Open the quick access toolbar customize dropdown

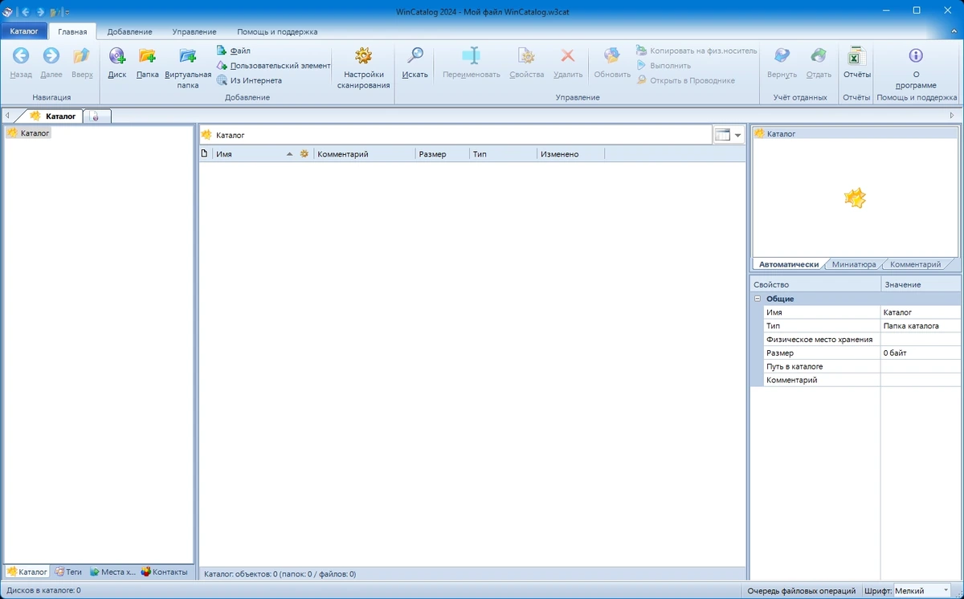pyautogui.click(x=67, y=13)
